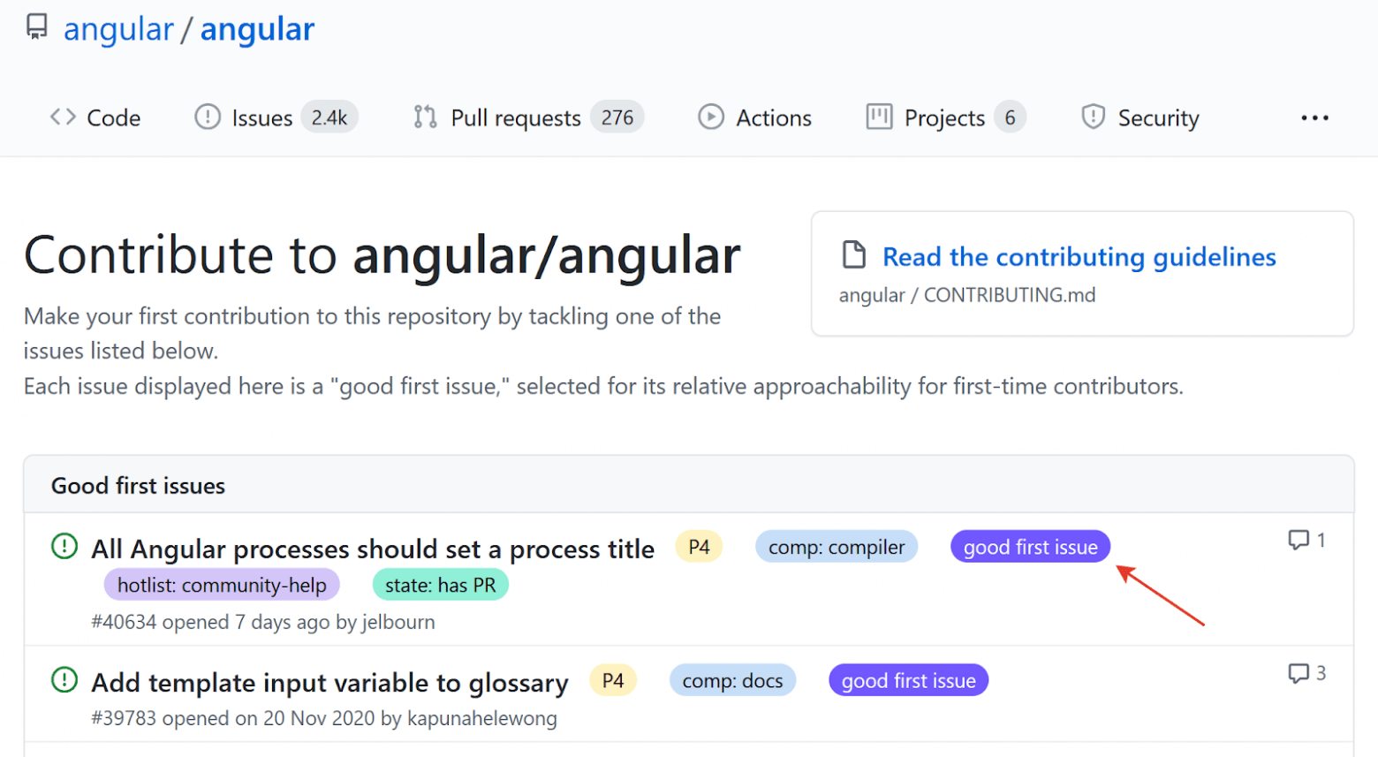Click the comment bubble icon showing 1

1298,540
